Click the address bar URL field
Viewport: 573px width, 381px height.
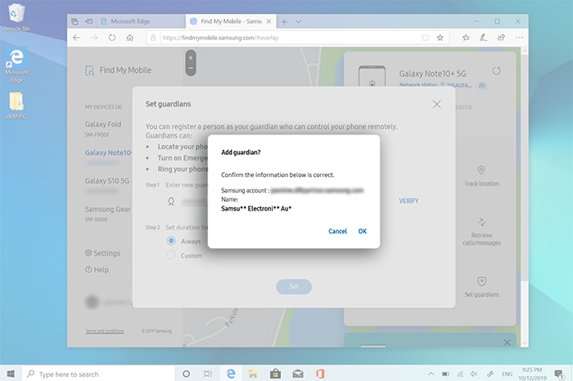click(x=289, y=38)
